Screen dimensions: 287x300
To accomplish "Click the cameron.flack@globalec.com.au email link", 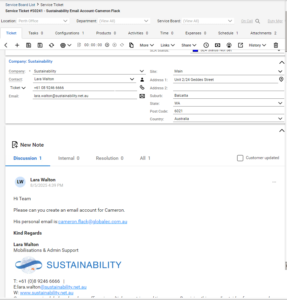I will [x=93, y=221].
